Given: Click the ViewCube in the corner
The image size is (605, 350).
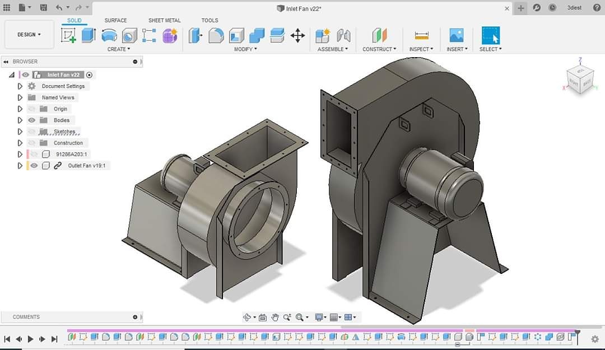Looking at the screenshot, I should 579,78.
